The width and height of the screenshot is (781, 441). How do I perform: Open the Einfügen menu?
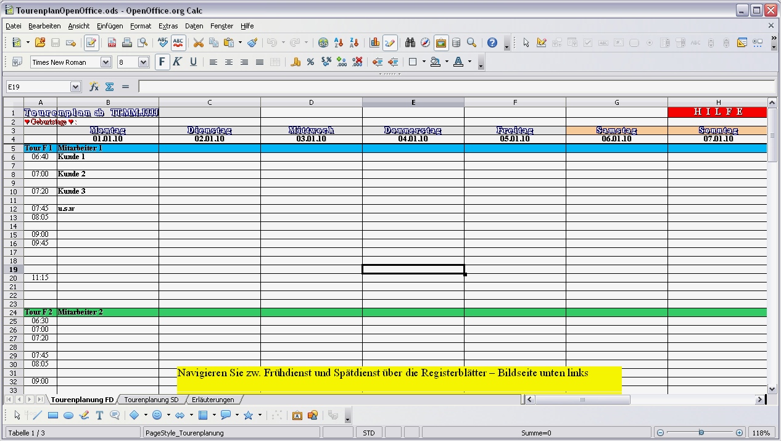pos(110,26)
